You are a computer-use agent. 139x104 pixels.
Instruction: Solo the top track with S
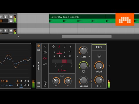point(6,17)
